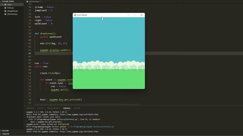Click the sky area inside the game window
The height and width of the screenshot is (136, 243).
[x=109, y=39]
